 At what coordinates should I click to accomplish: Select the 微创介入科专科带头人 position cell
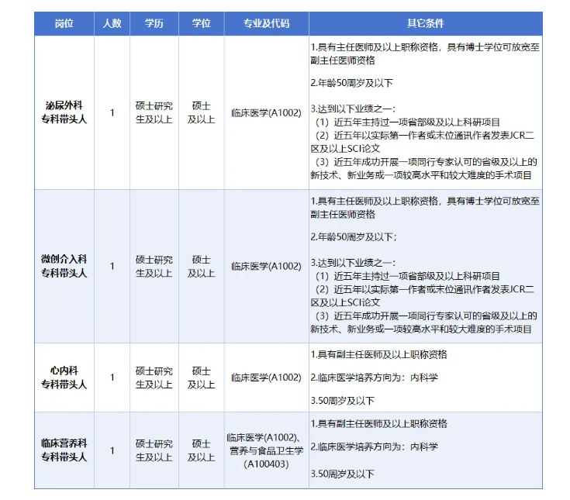(64, 266)
